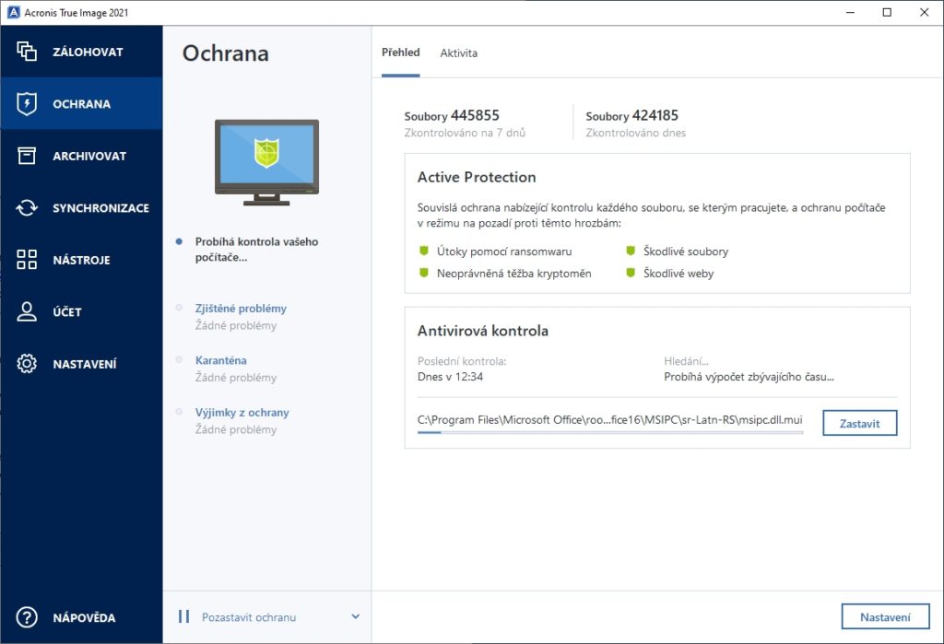Open Nástroje using the grid icon
This screenshot has width=944, height=644.
[27, 260]
